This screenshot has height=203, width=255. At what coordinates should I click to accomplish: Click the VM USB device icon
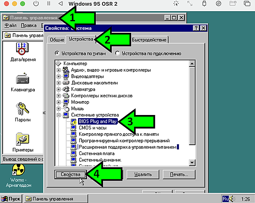tap(204, 3)
